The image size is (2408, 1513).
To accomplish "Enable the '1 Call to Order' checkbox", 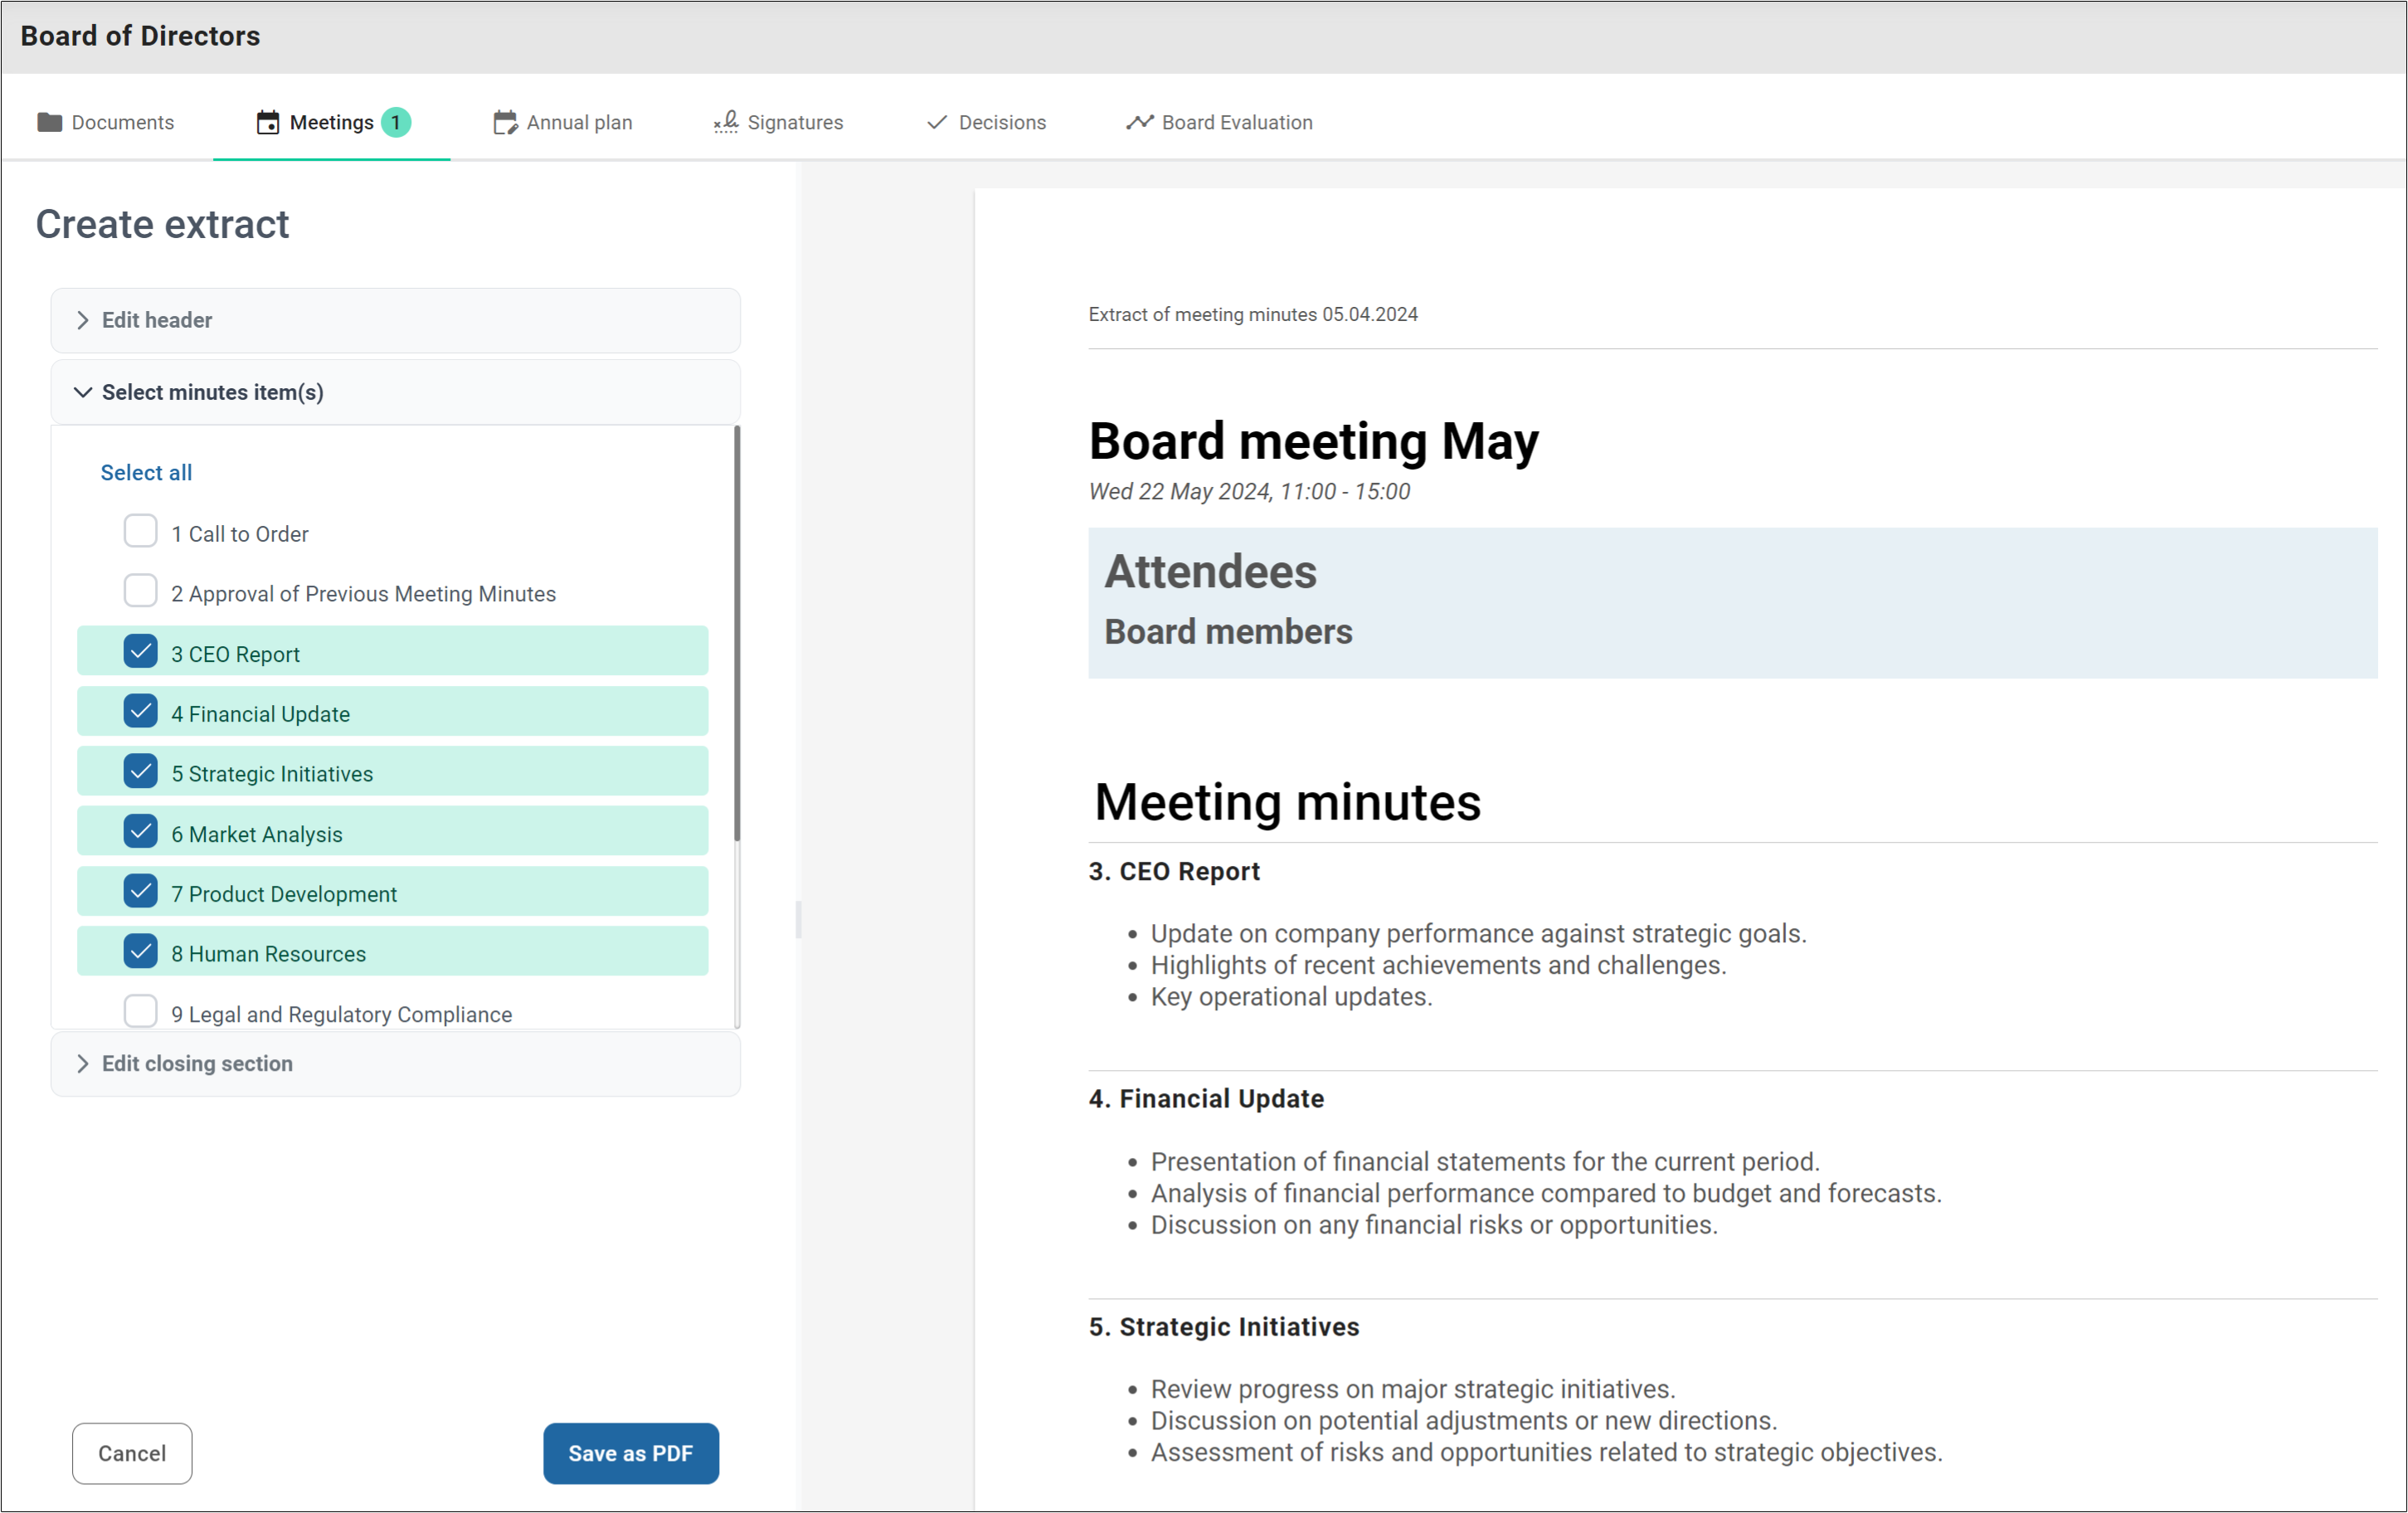I will click(140, 531).
